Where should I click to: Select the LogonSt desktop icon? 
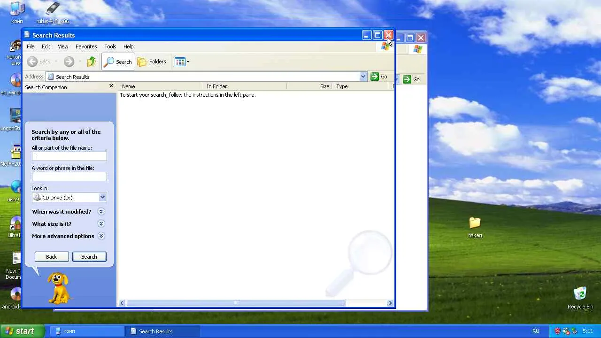pyautogui.click(x=14, y=120)
